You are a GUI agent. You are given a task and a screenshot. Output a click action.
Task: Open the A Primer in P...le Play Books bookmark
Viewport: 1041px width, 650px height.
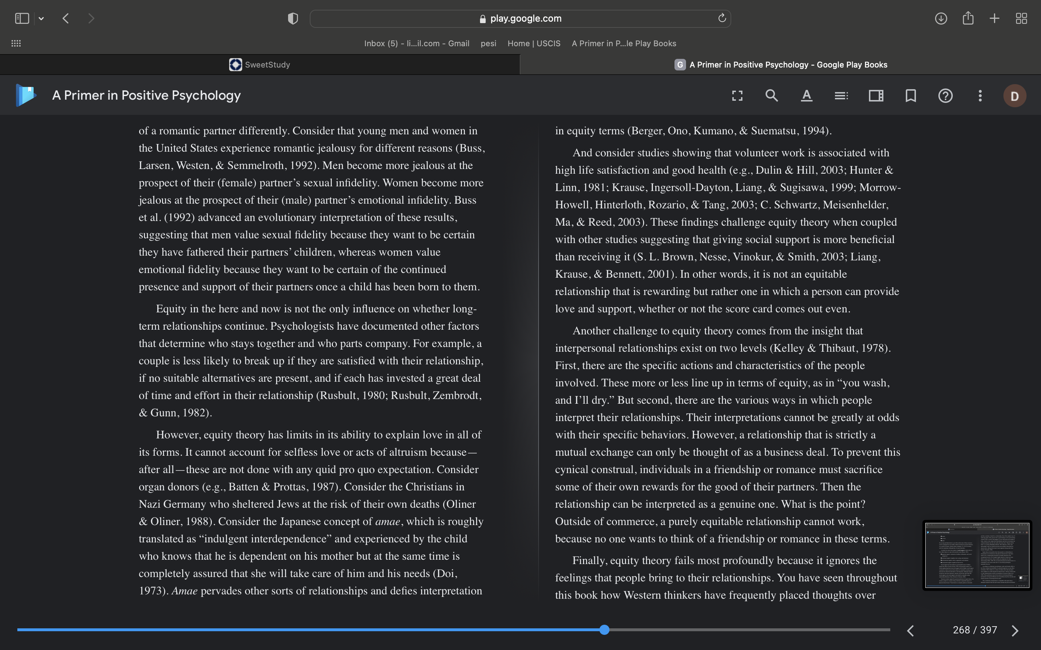(x=624, y=43)
